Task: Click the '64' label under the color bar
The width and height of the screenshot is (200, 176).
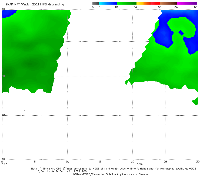Action: [x=176, y=7]
